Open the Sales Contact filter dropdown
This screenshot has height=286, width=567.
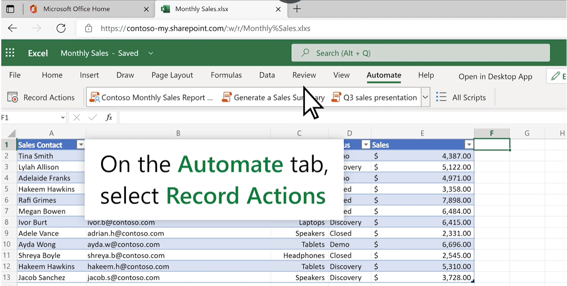[x=81, y=145]
